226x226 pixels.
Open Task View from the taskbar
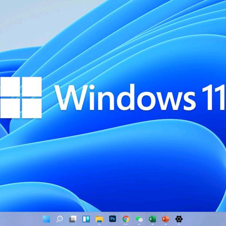pos(73,219)
